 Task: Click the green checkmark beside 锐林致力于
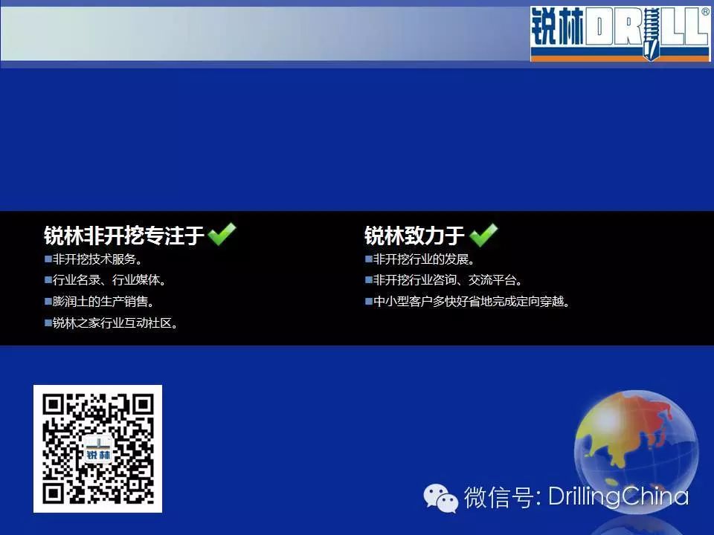click(x=483, y=234)
